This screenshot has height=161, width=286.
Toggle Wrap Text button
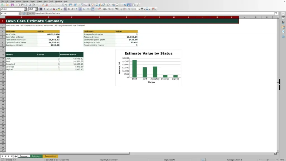88,9
